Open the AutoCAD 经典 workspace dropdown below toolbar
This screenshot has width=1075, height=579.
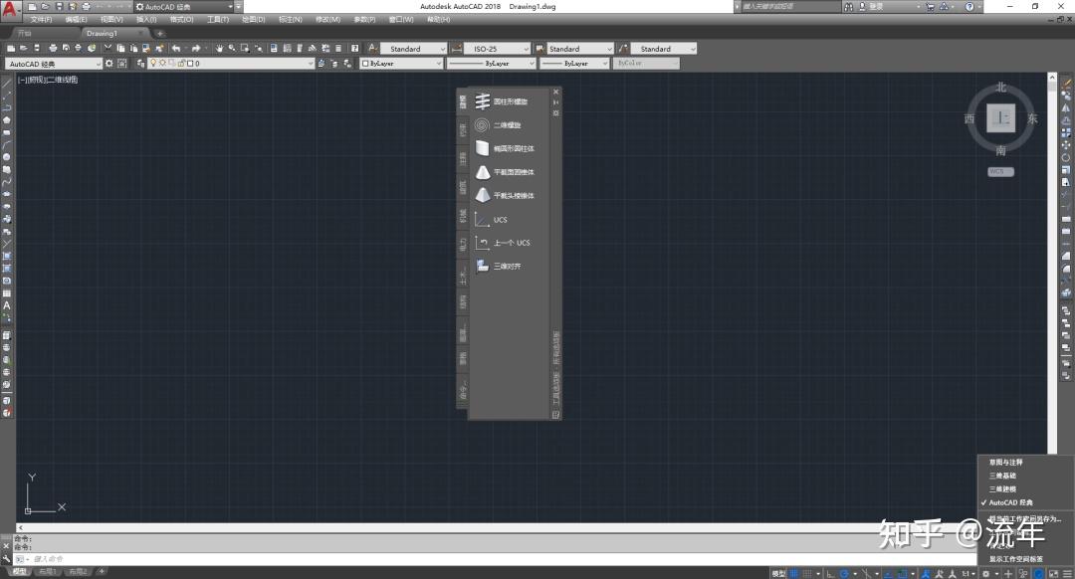pyautogui.click(x=54, y=63)
